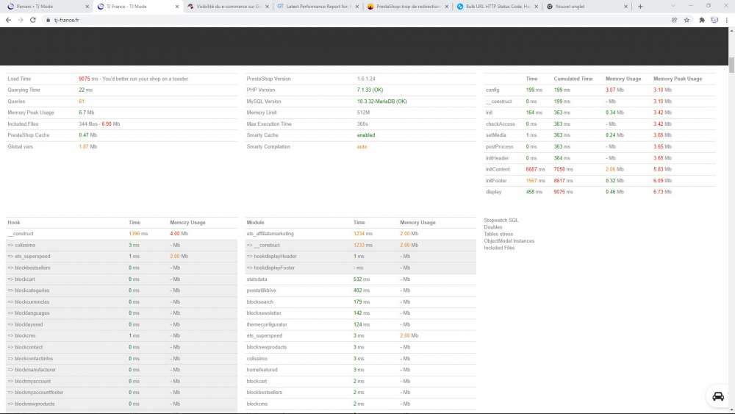Click the car icon floating button
The image size is (735, 414).
click(718, 396)
